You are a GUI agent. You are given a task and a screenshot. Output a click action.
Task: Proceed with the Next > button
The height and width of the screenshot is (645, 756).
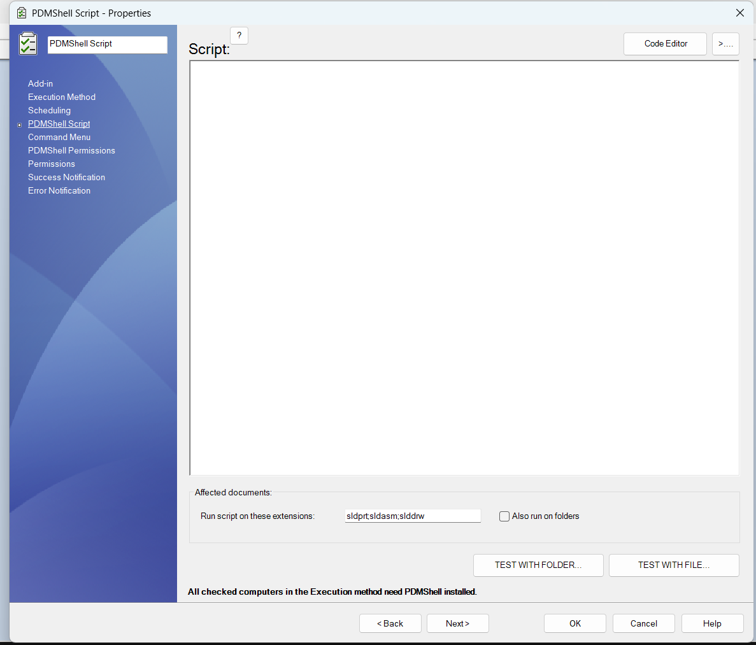click(457, 623)
